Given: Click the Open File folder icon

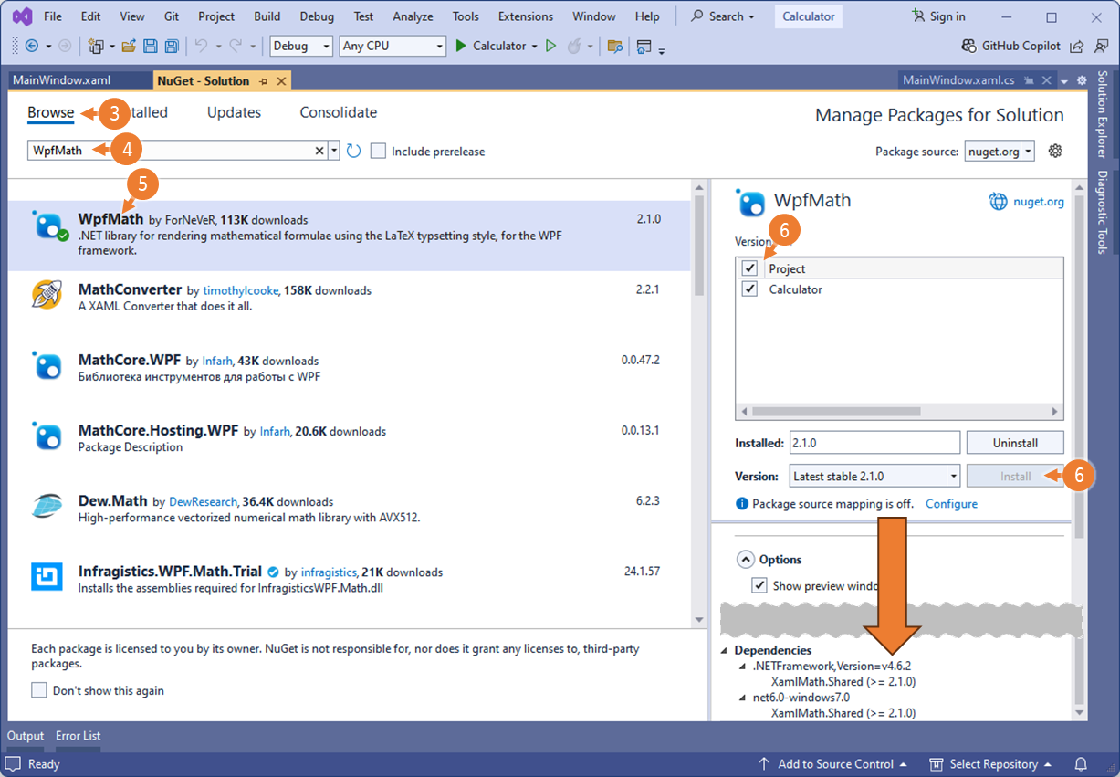Looking at the screenshot, I should click(x=129, y=46).
